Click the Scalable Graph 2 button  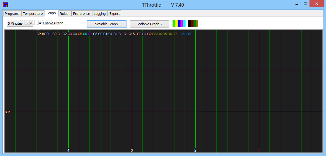click(149, 24)
